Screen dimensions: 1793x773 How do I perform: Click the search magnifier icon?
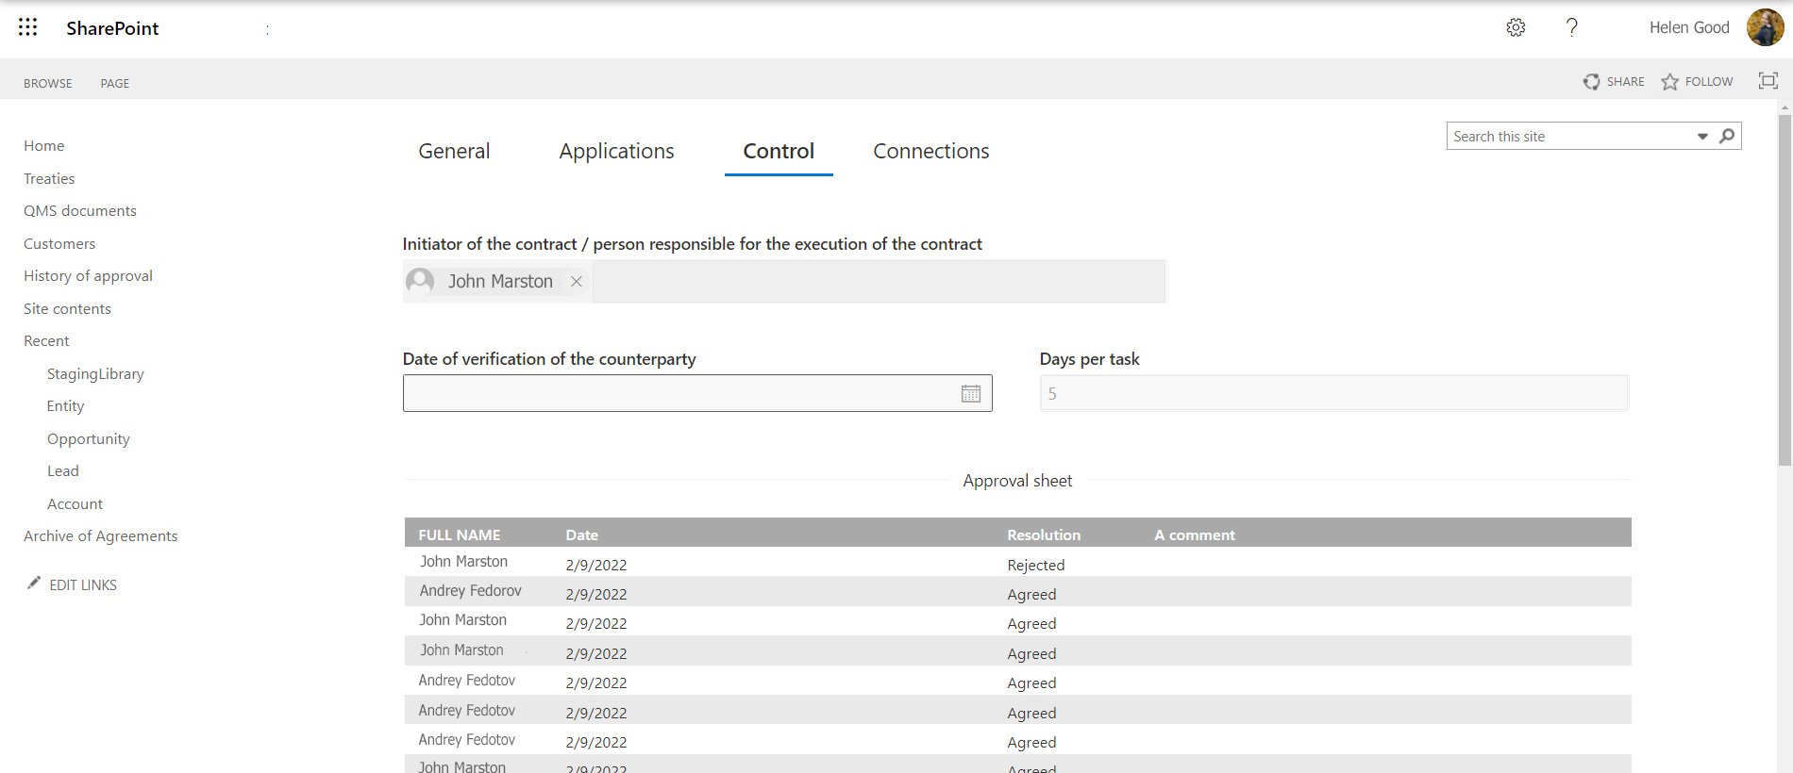pyautogui.click(x=1727, y=136)
